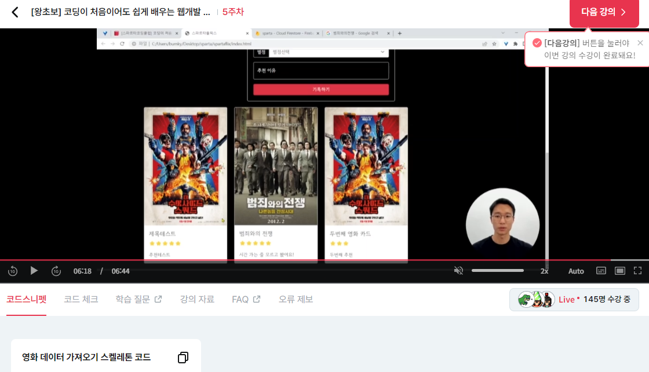Screen dimensions: 649x372
Task: Switch to theater mode view
Action: 619,271
